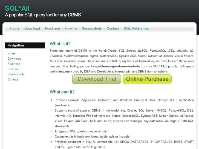Click the Online Purchase button
Viewport: 199px width, 149px height.
click(x=147, y=79)
